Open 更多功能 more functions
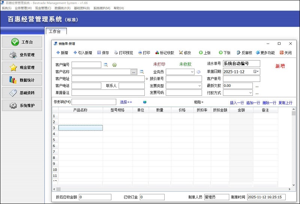The width and height of the screenshot is (300, 204). (x=265, y=53)
